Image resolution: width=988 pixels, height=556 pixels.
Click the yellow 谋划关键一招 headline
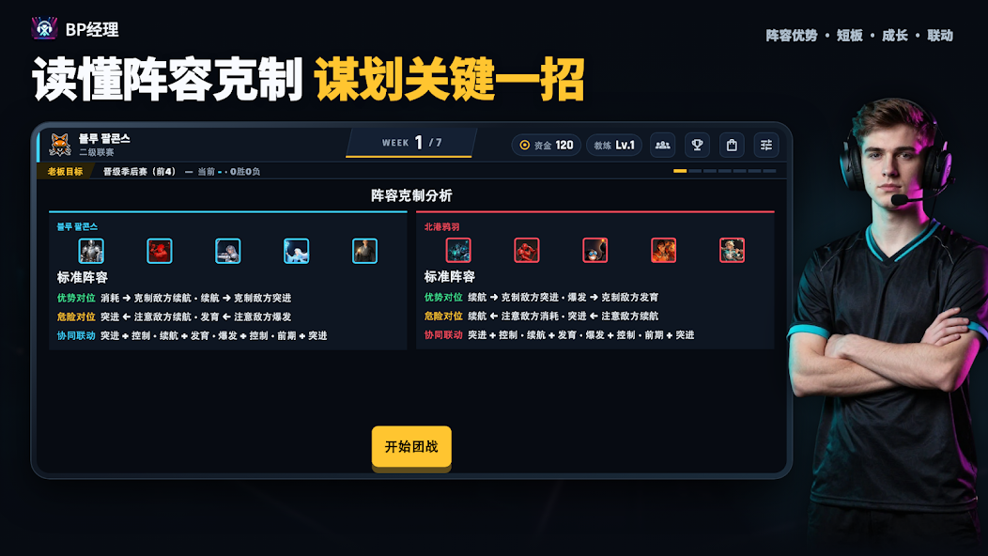click(x=449, y=80)
